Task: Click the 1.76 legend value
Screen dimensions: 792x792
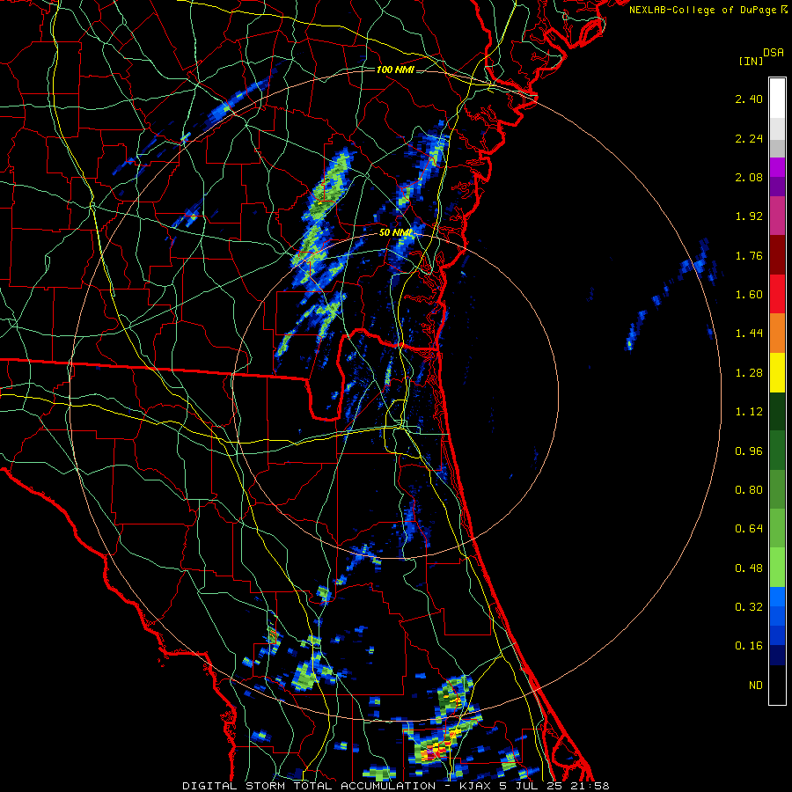Action: coord(749,255)
